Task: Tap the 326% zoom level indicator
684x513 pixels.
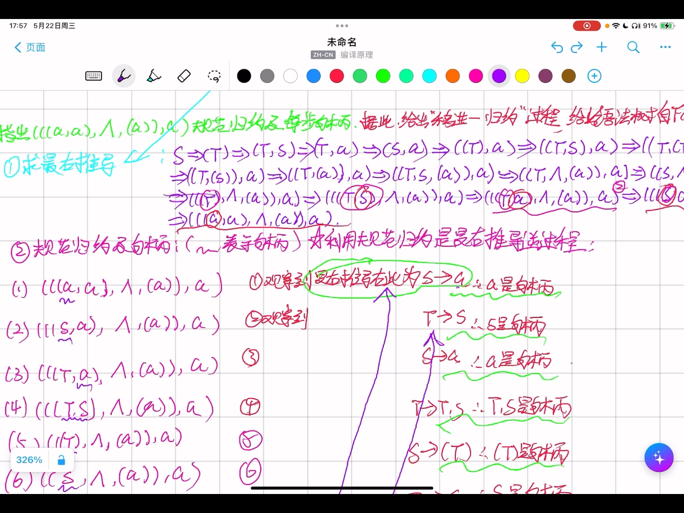Action: point(29,460)
